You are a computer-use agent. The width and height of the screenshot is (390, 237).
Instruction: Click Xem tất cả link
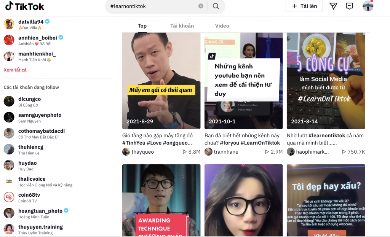coord(15,70)
